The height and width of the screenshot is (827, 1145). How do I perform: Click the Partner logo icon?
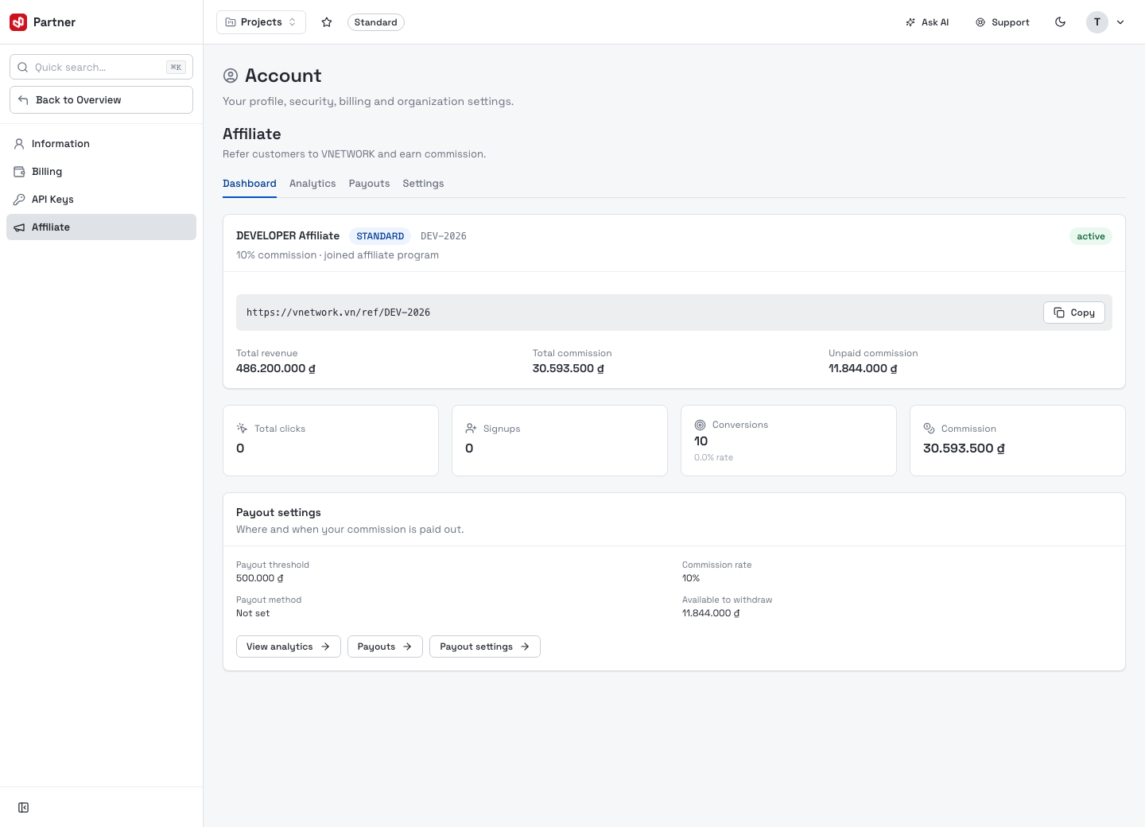pos(18,22)
